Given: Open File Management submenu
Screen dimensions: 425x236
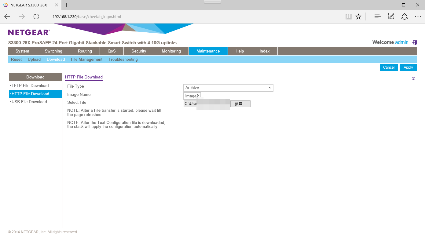Looking at the screenshot, I should click(87, 60).
